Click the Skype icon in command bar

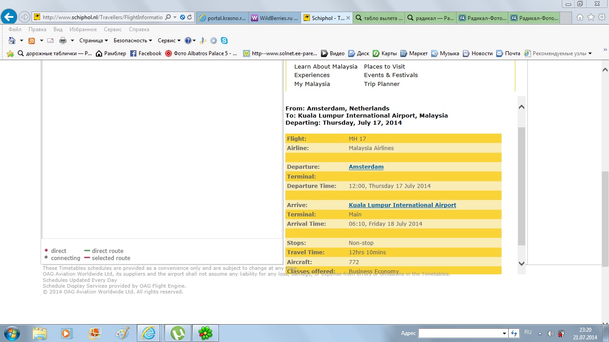click(x=224, y=41)
